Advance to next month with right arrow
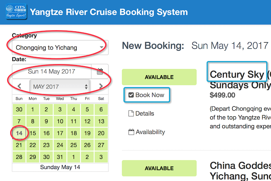 pos(101,86)
